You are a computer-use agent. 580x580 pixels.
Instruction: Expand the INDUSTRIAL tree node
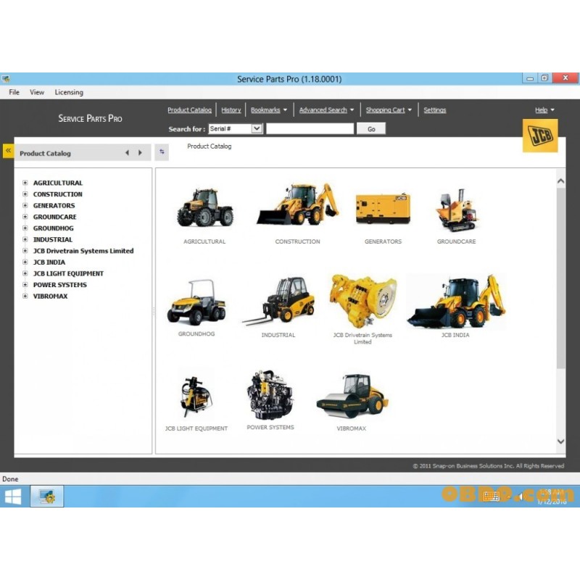click(x=25, y=239)
